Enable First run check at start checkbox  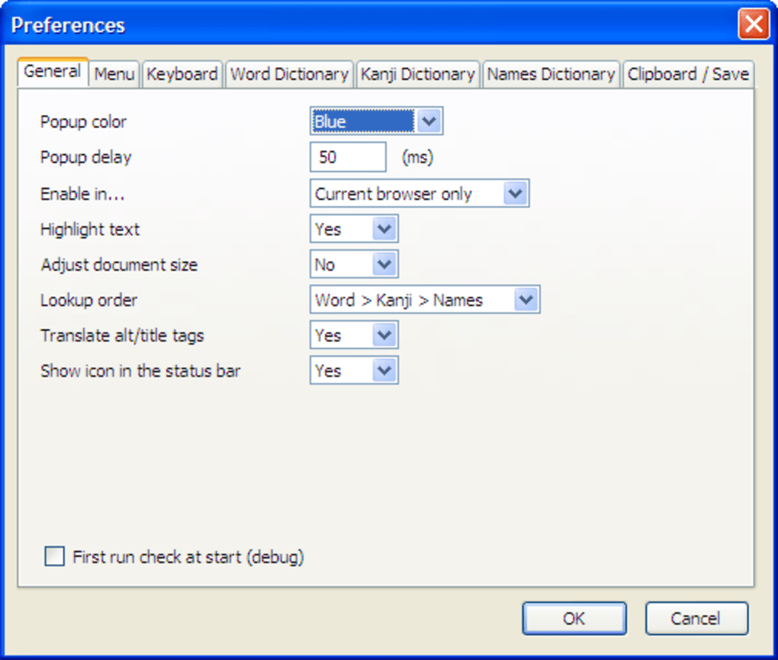[55, 556]
